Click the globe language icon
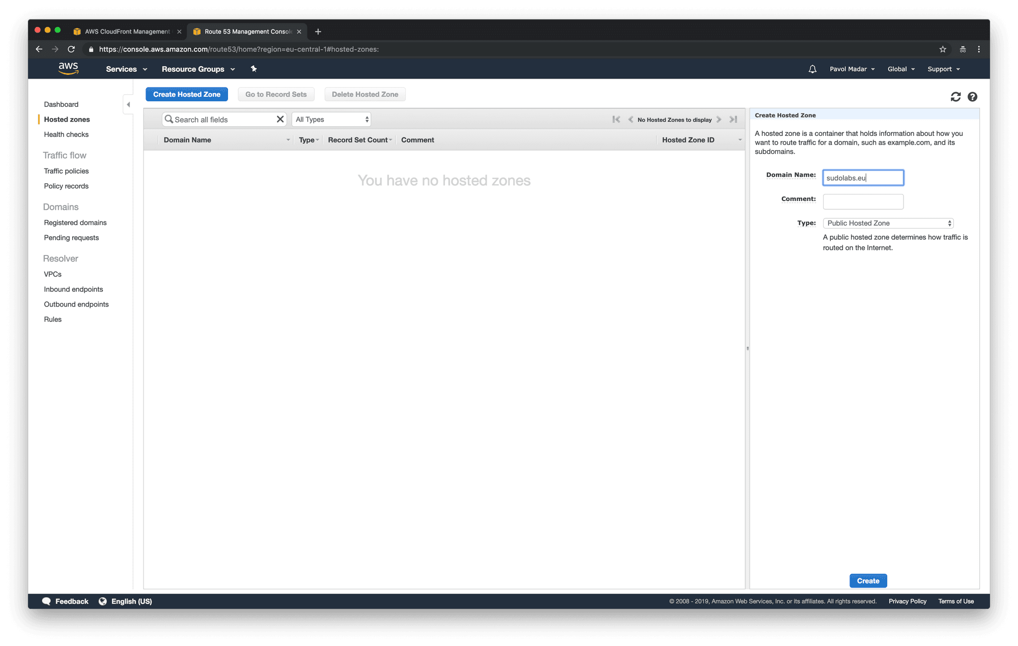The height and width of the screenshot is (646, 1018). [103, 601]
